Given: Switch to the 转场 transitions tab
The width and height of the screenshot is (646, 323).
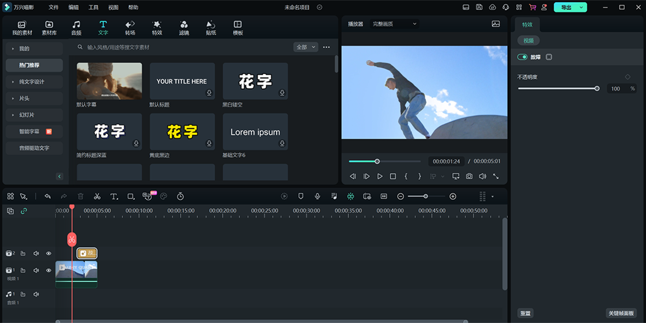Looking at the screenshot, I should coord(129,27).
